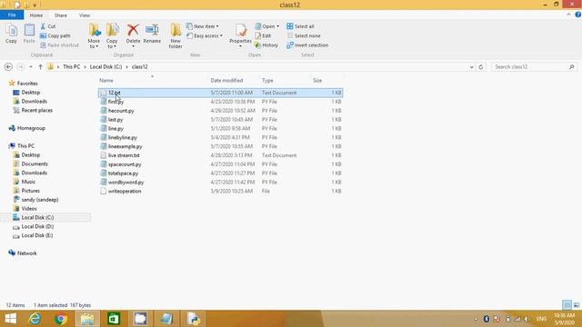Open Properties of selected file
The image size is (582, 327).
coord(240,36)
